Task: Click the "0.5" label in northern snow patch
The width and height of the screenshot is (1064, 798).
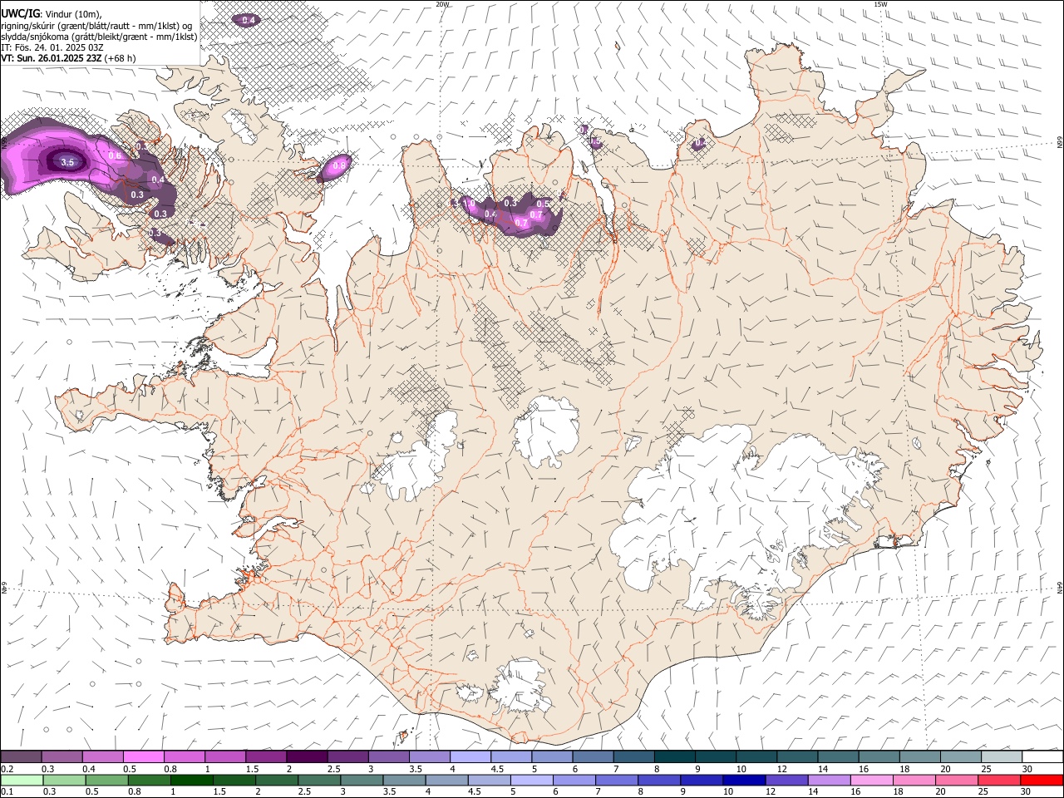Action: (x=543, y=204)
